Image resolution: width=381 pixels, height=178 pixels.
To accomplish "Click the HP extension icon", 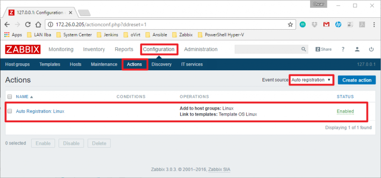I will tap(338, 24).
